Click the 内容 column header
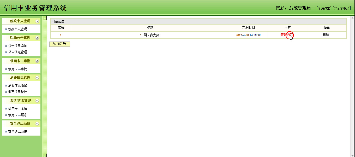This screenshot has height=157, width=355. (287, 28)
